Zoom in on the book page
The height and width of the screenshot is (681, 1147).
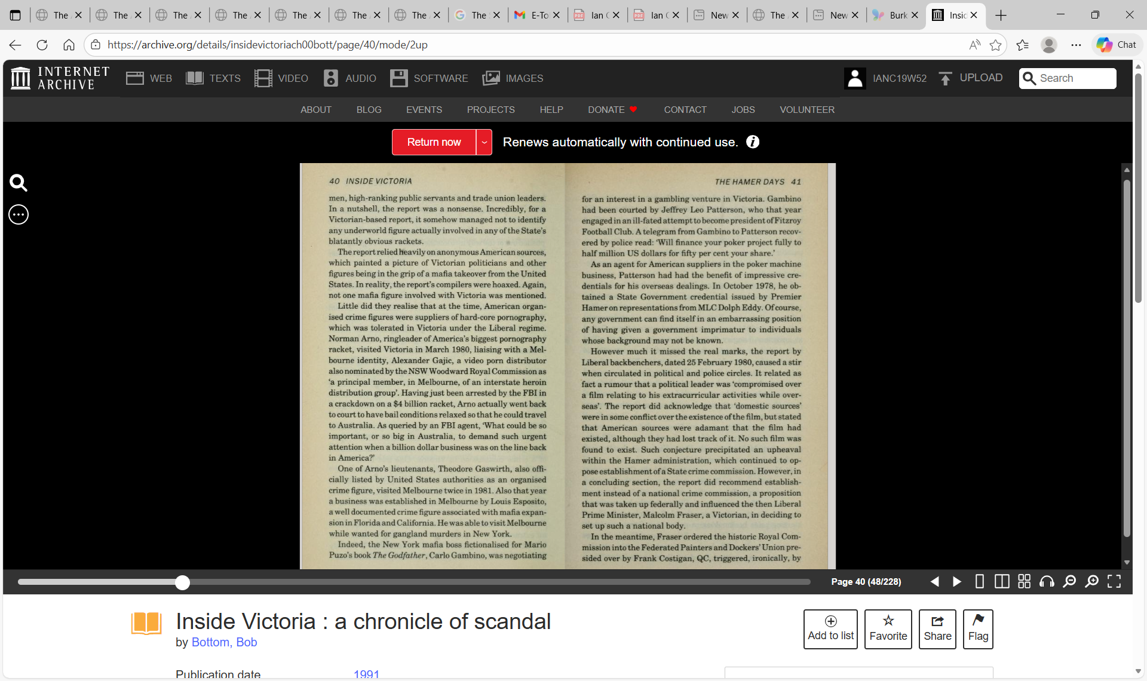(1091, 582)
